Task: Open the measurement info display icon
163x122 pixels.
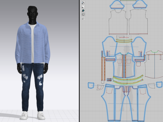Action: [x=83, y=11]
